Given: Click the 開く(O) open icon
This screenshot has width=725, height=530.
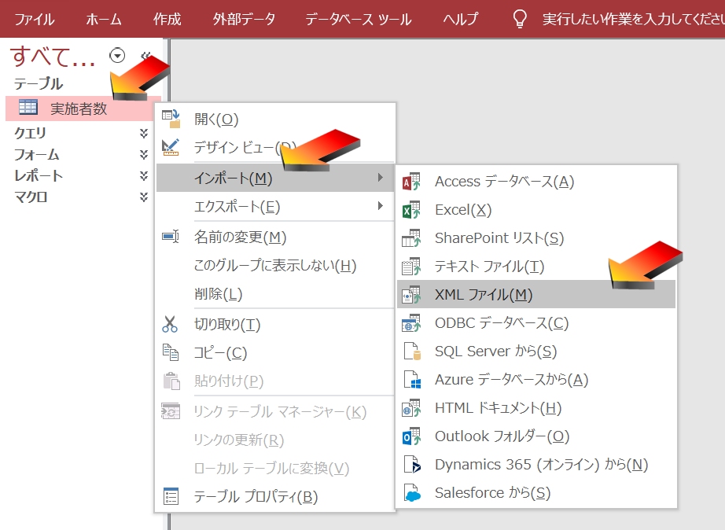Looking at the screenshot, I should pos(171,119).
